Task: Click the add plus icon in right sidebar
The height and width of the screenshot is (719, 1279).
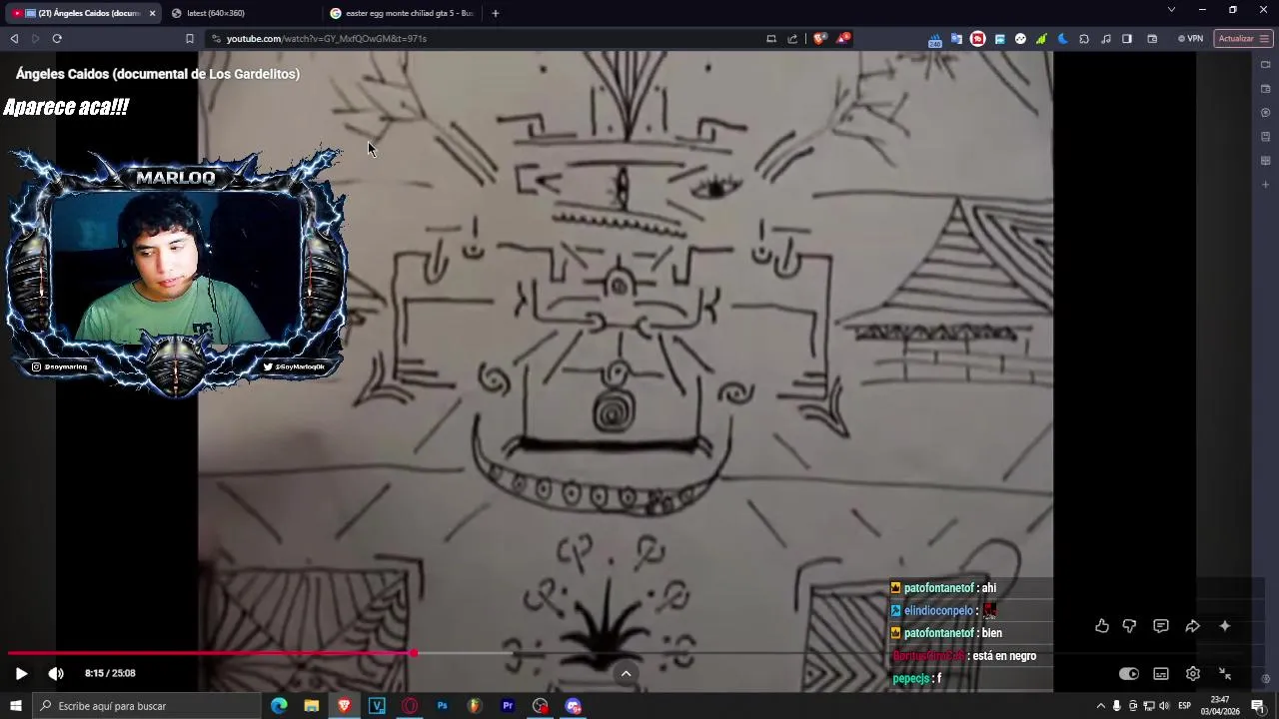Action: pos(1265,185)
